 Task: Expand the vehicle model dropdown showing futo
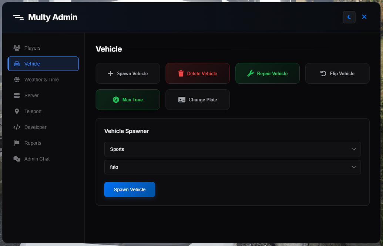pos(232,167)
